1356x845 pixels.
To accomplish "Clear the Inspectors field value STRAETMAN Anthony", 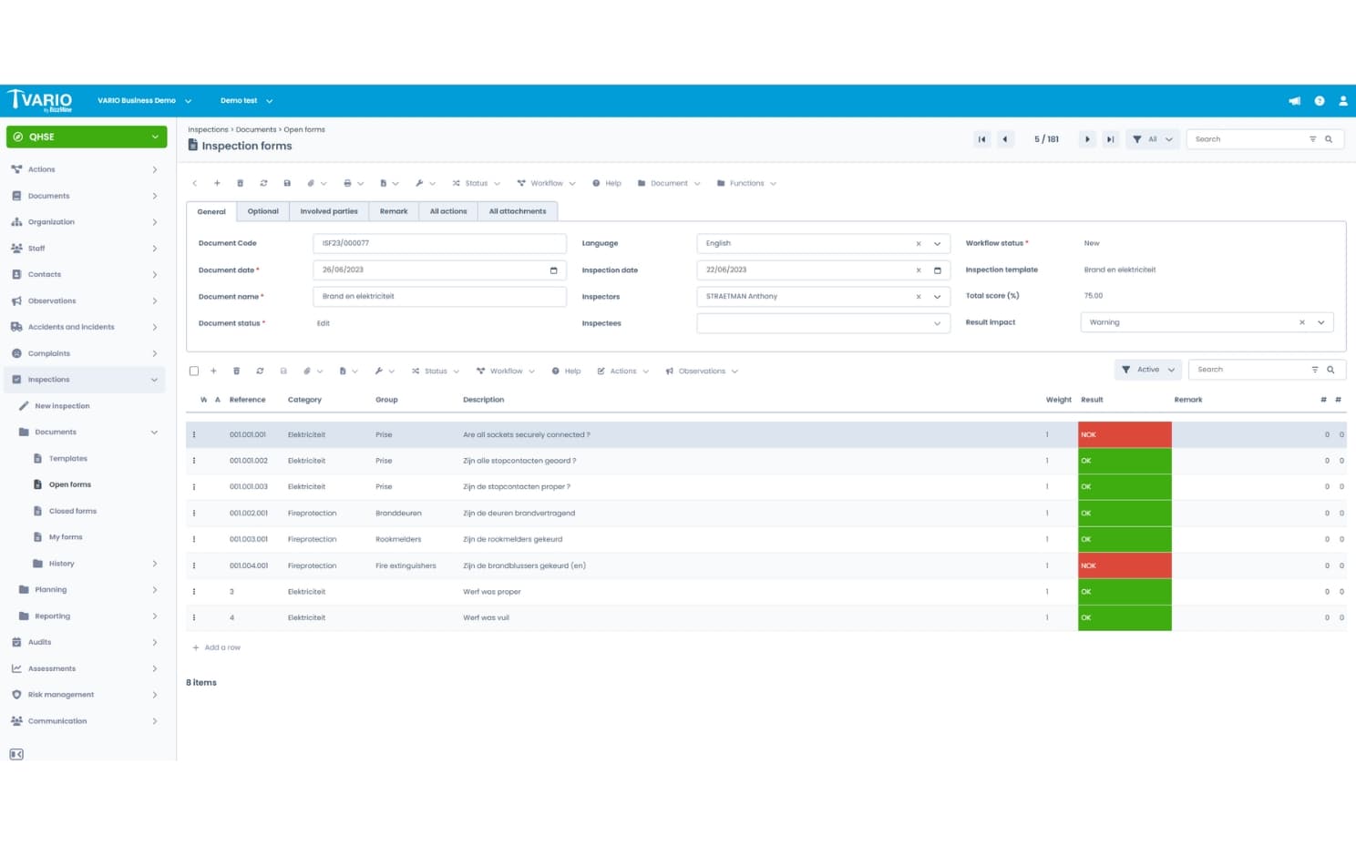I will [918, 297].
